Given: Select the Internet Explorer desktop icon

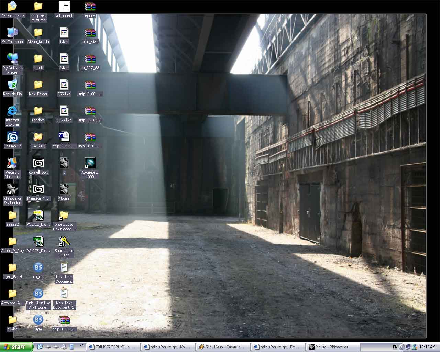Looking at the screenshot, I should tap(12, 111).
